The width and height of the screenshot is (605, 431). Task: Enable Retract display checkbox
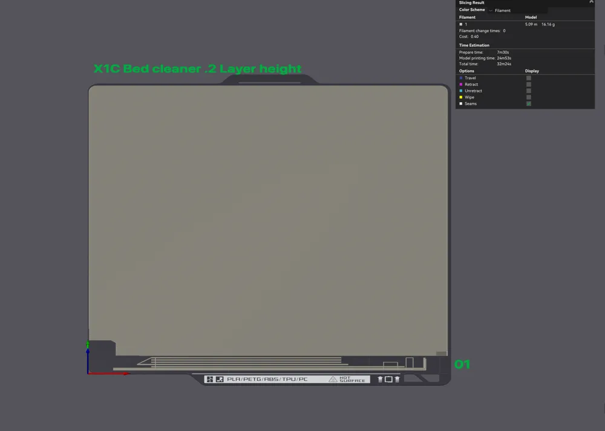pos(529,85)
